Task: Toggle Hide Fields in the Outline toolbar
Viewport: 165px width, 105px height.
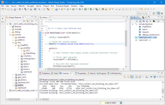Action: 144,21
